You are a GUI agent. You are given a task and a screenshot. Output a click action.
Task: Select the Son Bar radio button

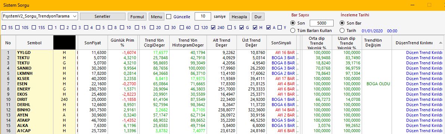tap(342, 23)
